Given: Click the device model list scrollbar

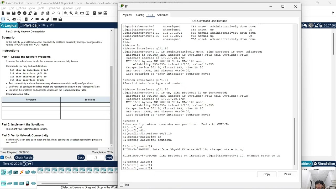Looking at the screenshot, I should 55,183.
